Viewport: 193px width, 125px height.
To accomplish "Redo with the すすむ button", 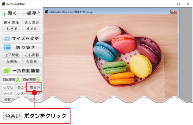I will (32, 29).
